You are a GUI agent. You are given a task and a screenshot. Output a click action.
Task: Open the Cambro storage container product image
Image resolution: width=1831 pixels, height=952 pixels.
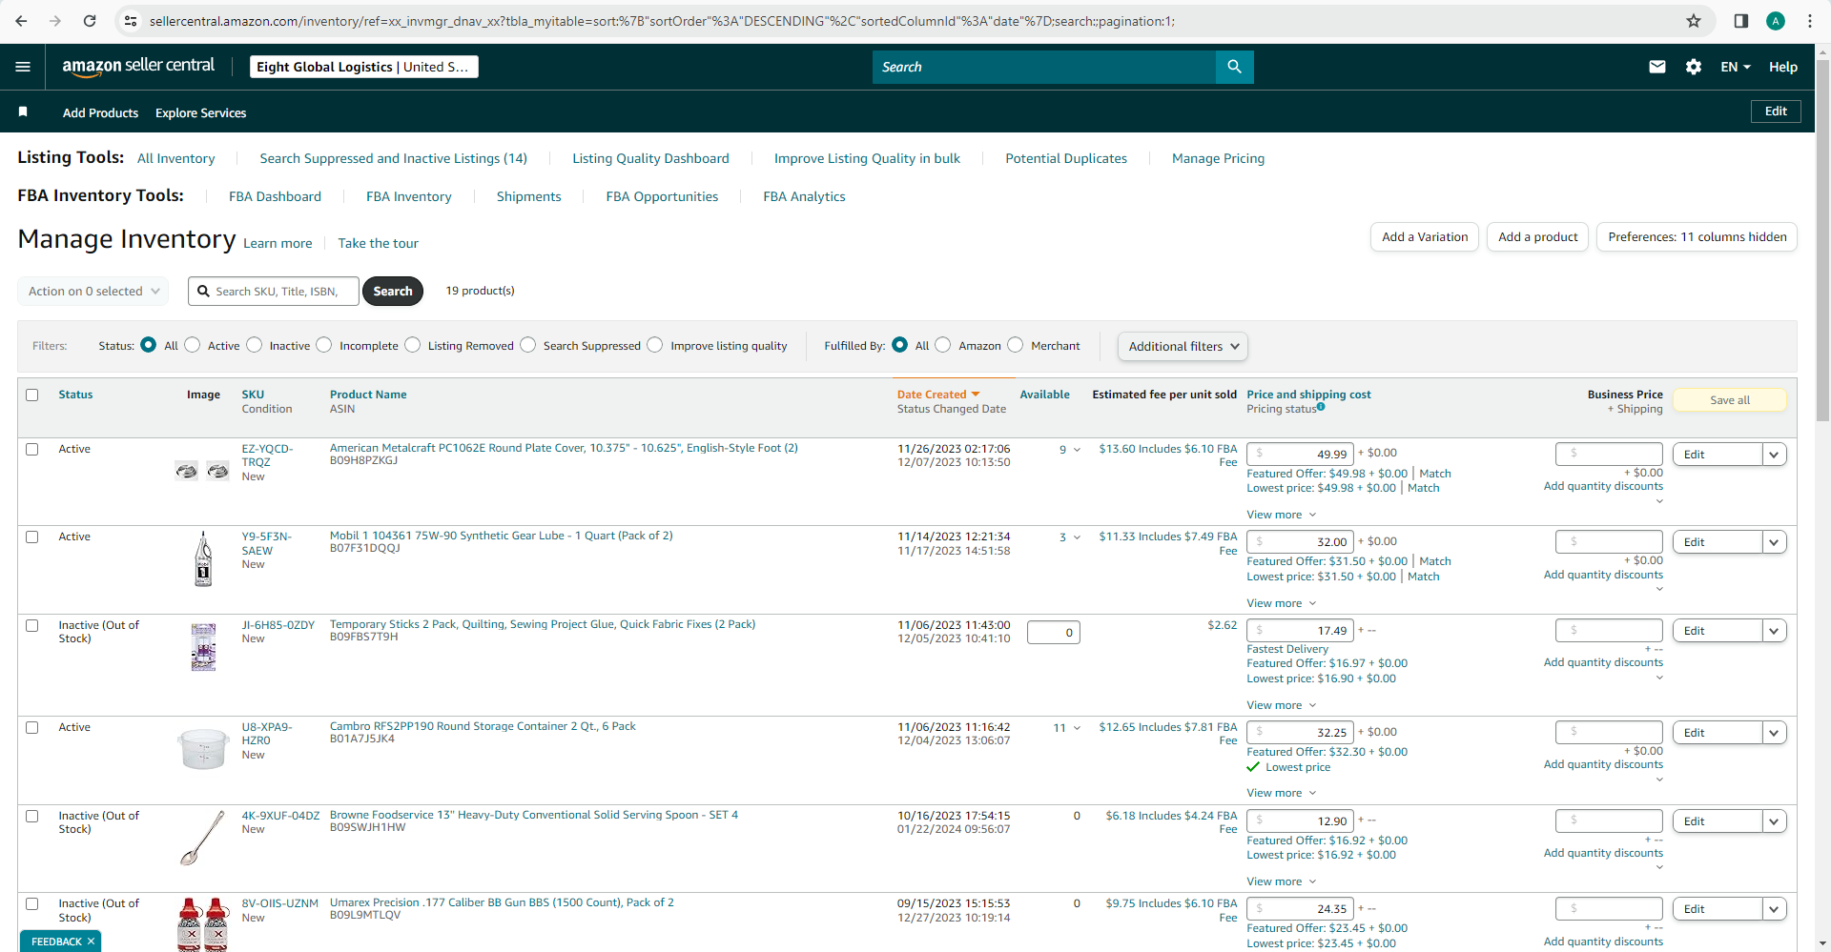tap(203, 748)
